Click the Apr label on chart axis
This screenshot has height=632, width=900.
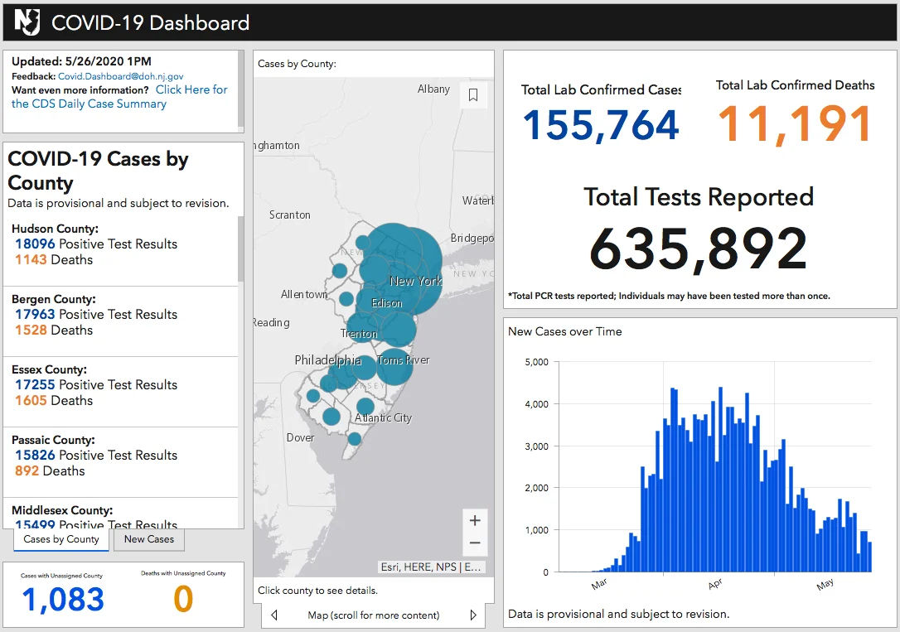pyautogui.click(x=715, y=584)
